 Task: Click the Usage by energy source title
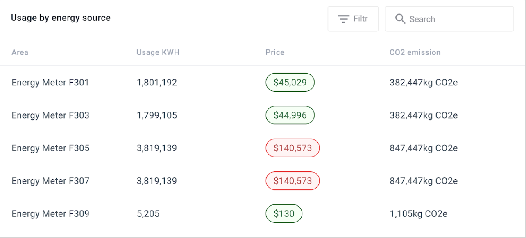pyautogui.click(x=61, y=18)
